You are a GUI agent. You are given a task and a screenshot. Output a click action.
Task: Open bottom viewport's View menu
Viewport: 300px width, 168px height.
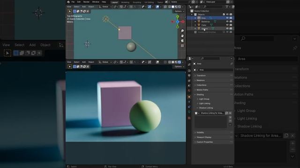(x=69, y=62)
